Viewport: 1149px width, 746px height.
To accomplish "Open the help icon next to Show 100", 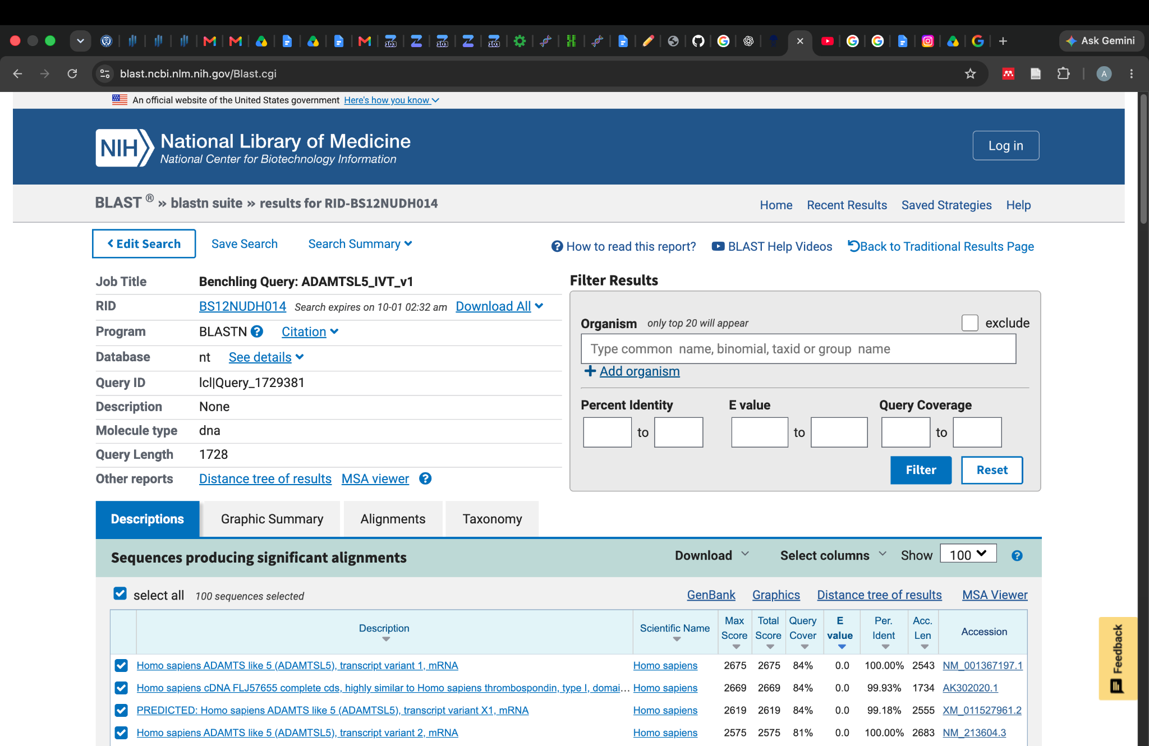I will point(1017,555).
